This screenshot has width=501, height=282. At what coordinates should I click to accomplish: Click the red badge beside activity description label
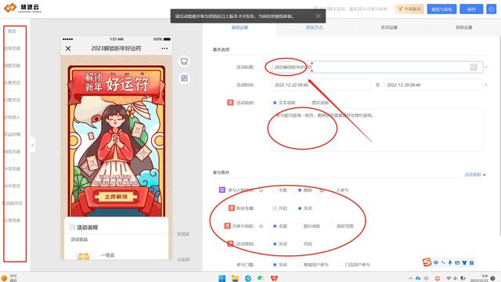pyautogui.click(x=230, y=103)
